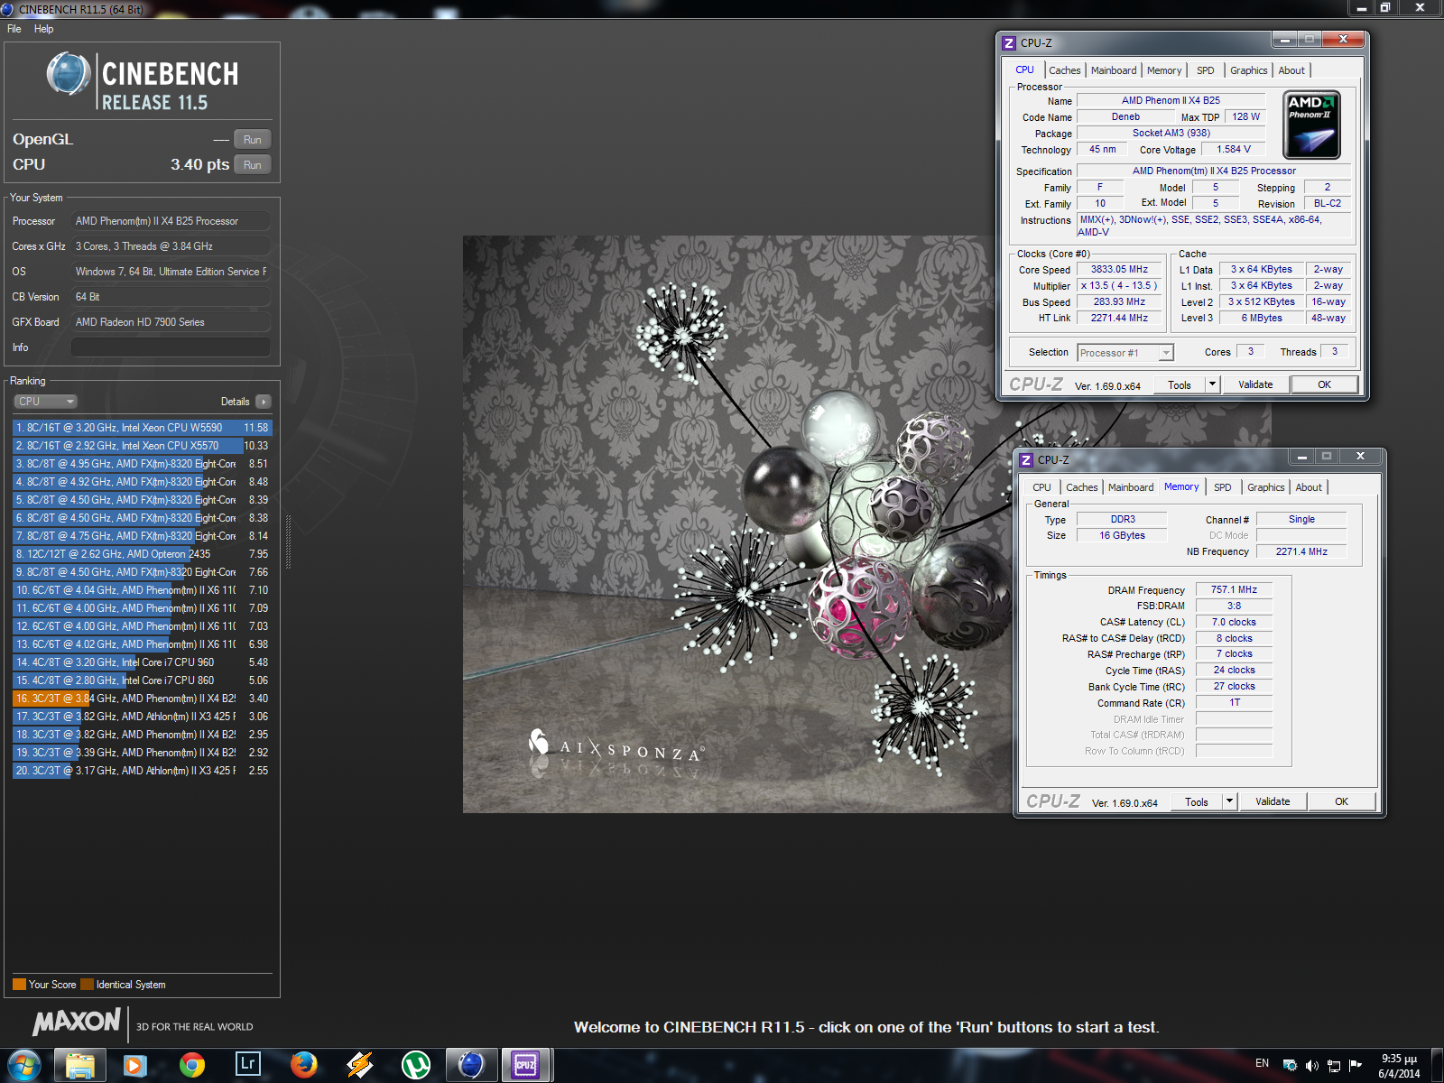Click upper CPU-Z window title icon
The height and width of the screenshot is (1083, 1444).
pyautogui.click(x=1009, y=42)
